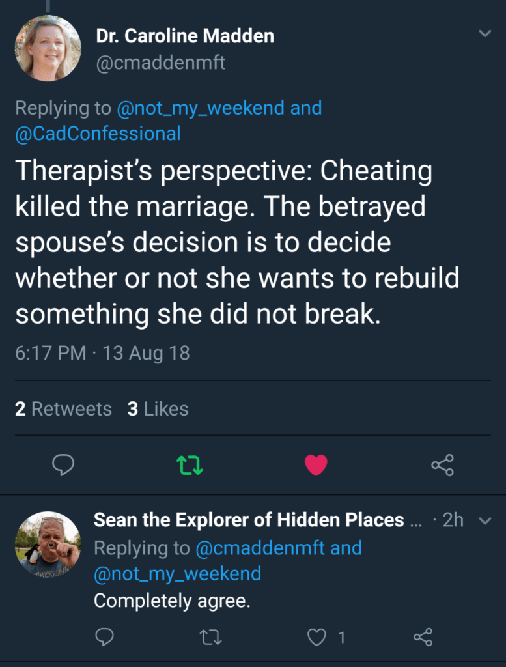Image resolution: width=506 pixels, height=667 pixels.
Task: Unlike the main tweet's red heart
Action: coord(316,465)
